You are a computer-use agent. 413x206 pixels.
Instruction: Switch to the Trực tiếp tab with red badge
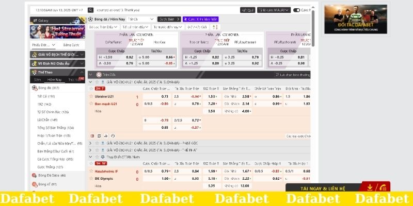point(76,79)
